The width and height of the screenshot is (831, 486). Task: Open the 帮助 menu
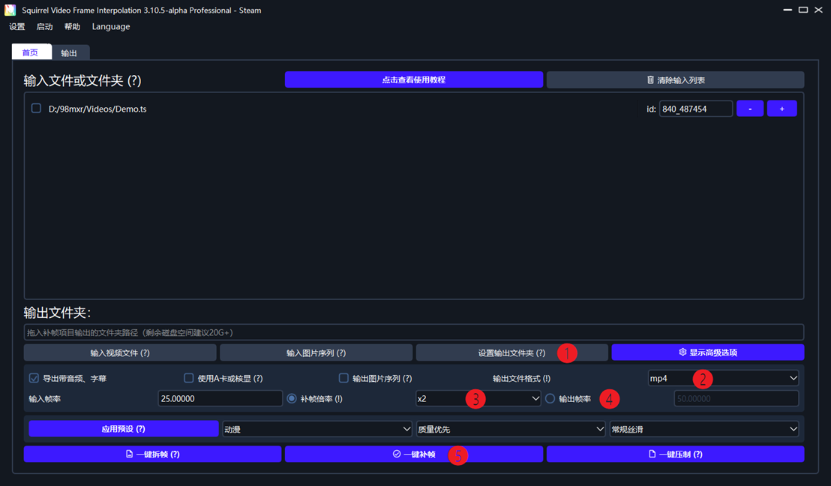(x=72, y=26)
